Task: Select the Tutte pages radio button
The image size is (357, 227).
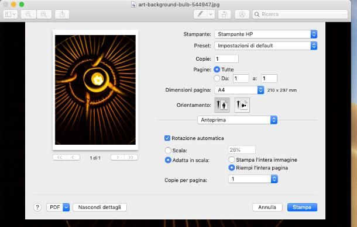Action: click(217, 69)
